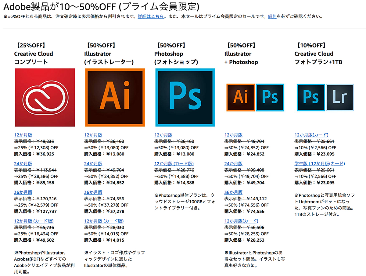366x276 pixels.
Task: Open the 学生版 | 12か月版(カード) link
Action: (x=320, y=164)
